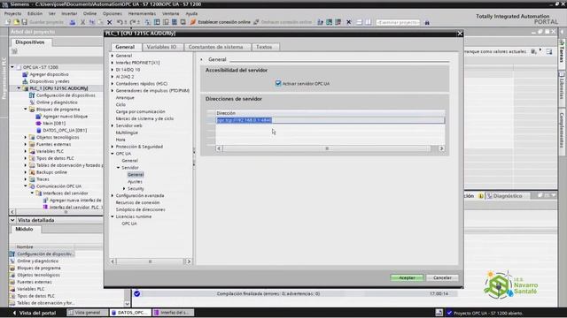Collapse PLC_1 [CPU 1215C] project node

point(19,88)
